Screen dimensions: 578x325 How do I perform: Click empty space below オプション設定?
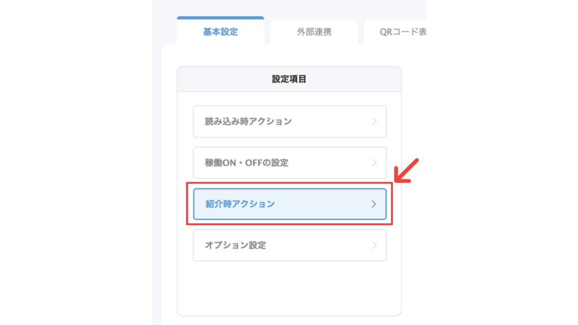289,288
